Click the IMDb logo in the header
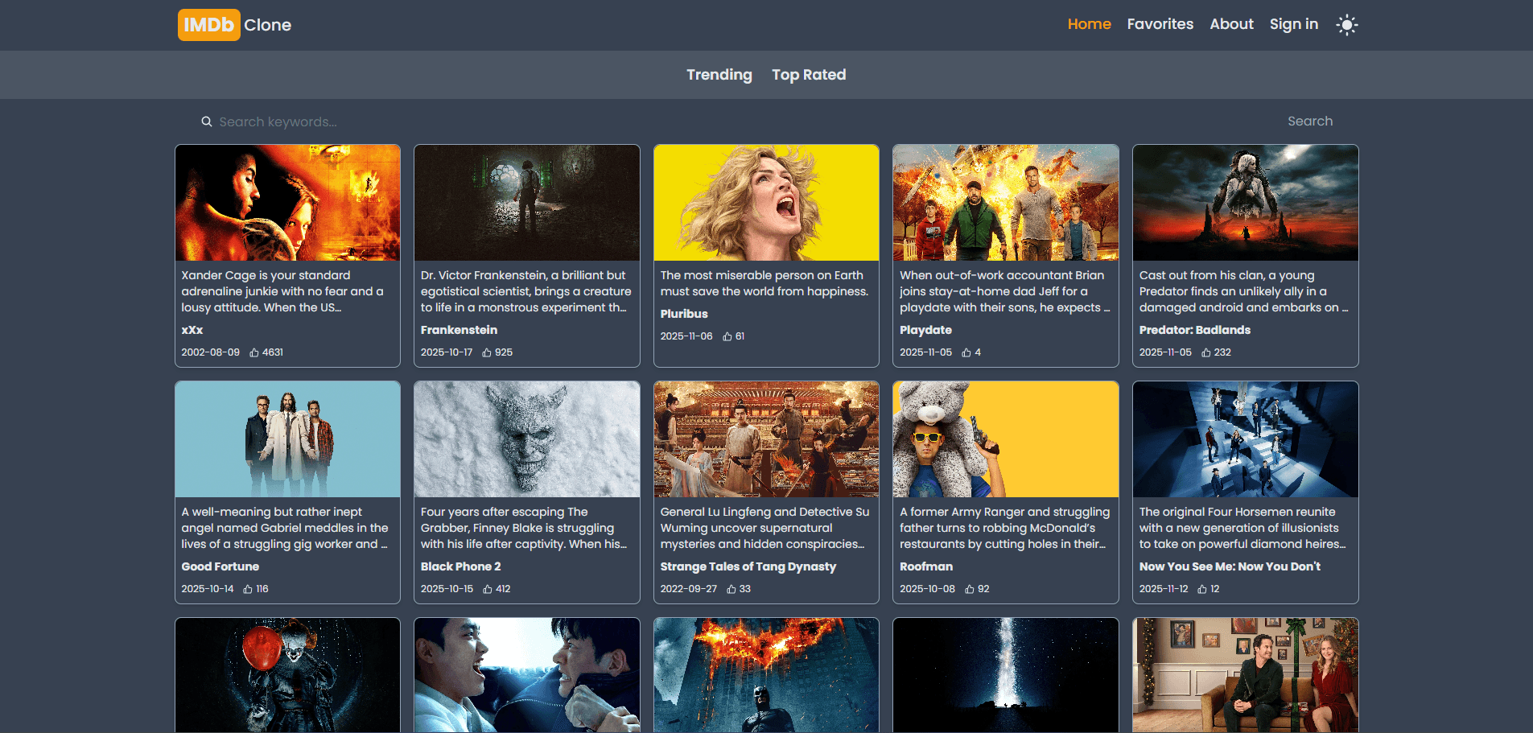1533x733 pixels. (208, 24)
